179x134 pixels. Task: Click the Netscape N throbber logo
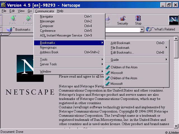pos(173,20)
